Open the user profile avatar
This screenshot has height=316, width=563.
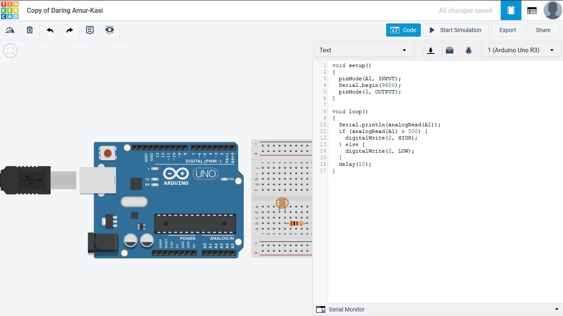553,10
